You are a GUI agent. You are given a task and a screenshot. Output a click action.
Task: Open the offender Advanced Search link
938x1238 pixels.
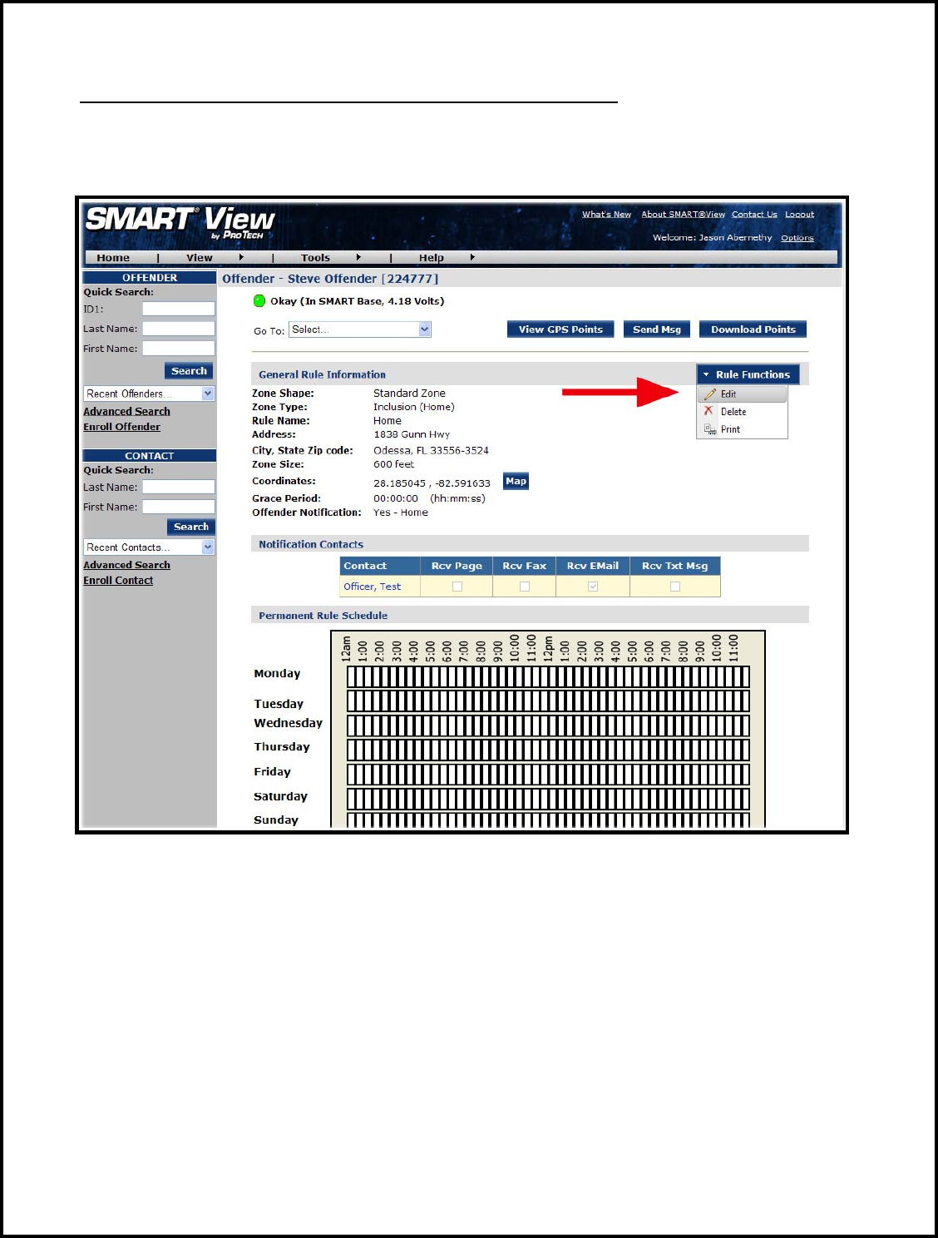click(x=126, y=411)
